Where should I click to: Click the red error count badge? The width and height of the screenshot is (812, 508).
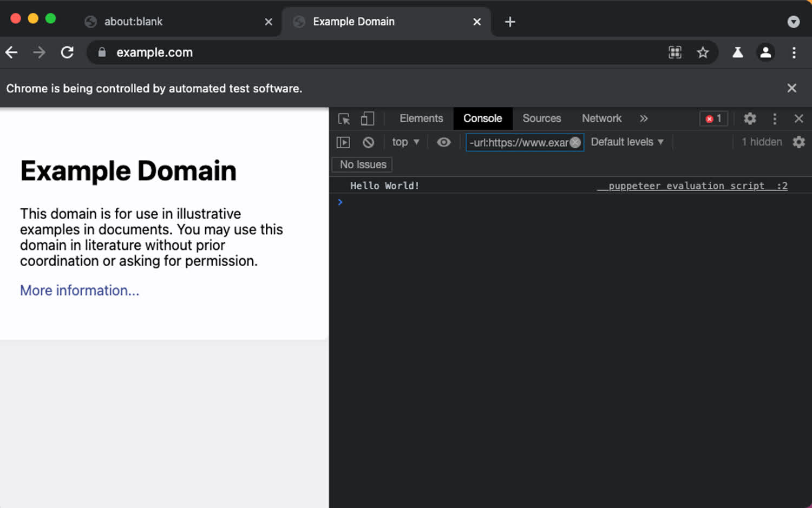tap(713, 118)
